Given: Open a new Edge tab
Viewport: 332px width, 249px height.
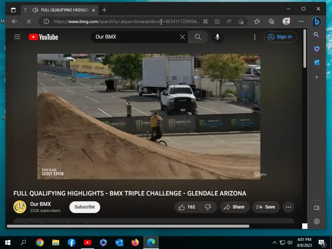Looking at the screenshot, I should (x=104, y=10).
